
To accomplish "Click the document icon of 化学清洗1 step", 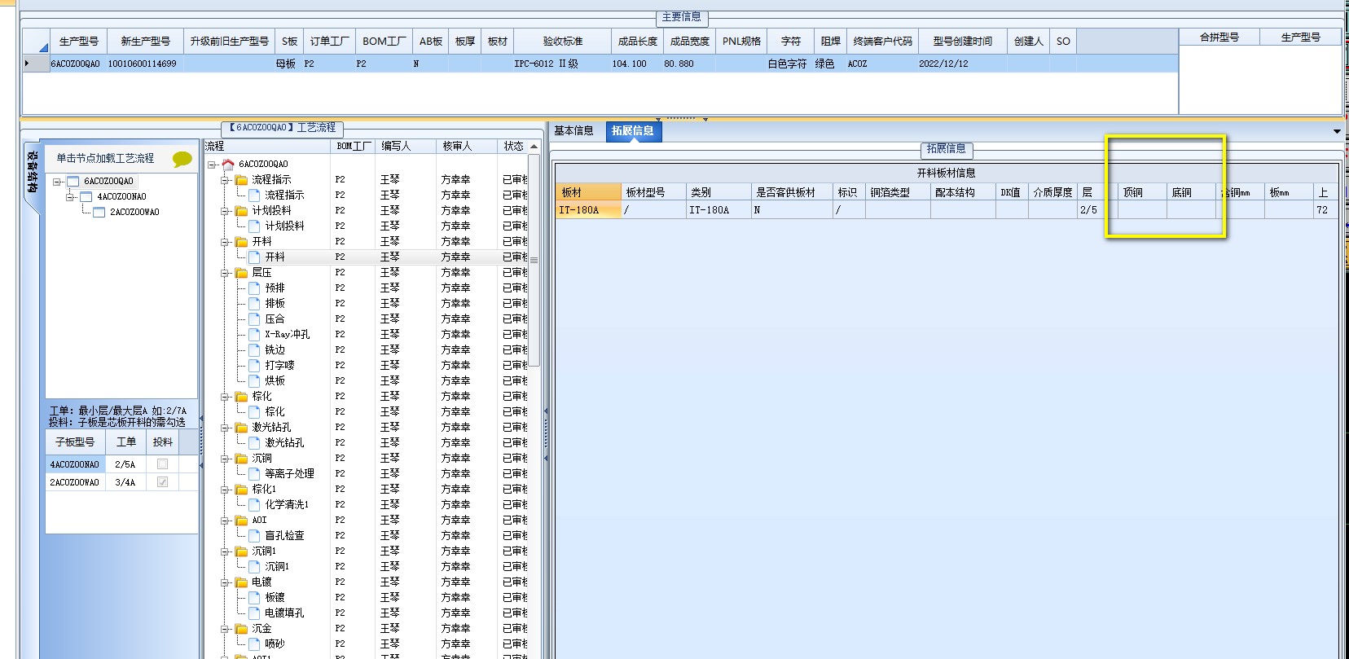I will 254,504.
